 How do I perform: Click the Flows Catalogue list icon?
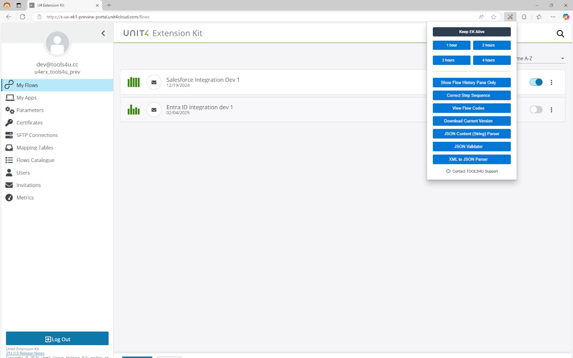click(9, 160)
